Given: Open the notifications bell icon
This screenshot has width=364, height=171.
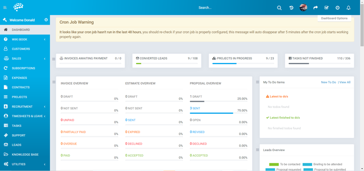Looking at the screenshot, I should [348, 8].
